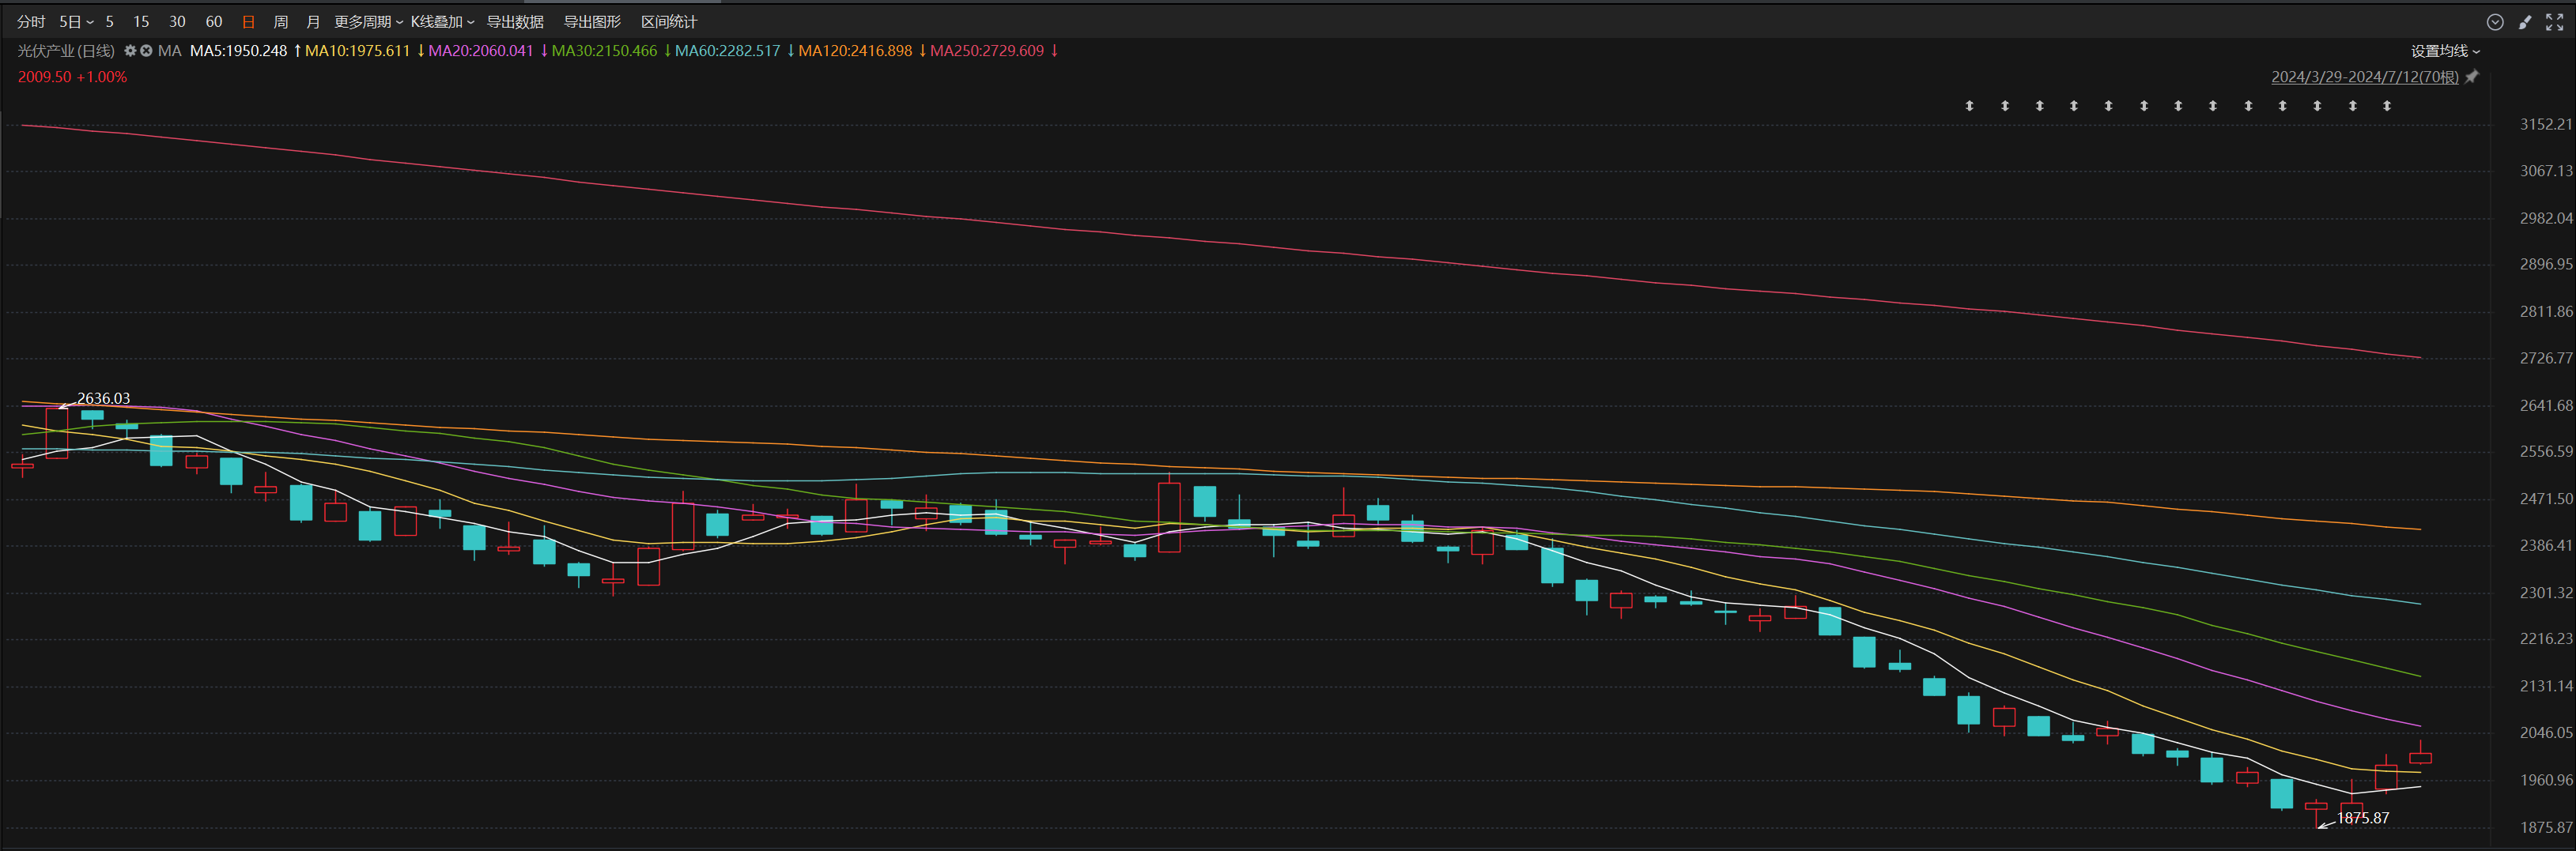2576x851 pixels.
Task: Click the 2046.05 price axis label
Action: [2546, 732]
